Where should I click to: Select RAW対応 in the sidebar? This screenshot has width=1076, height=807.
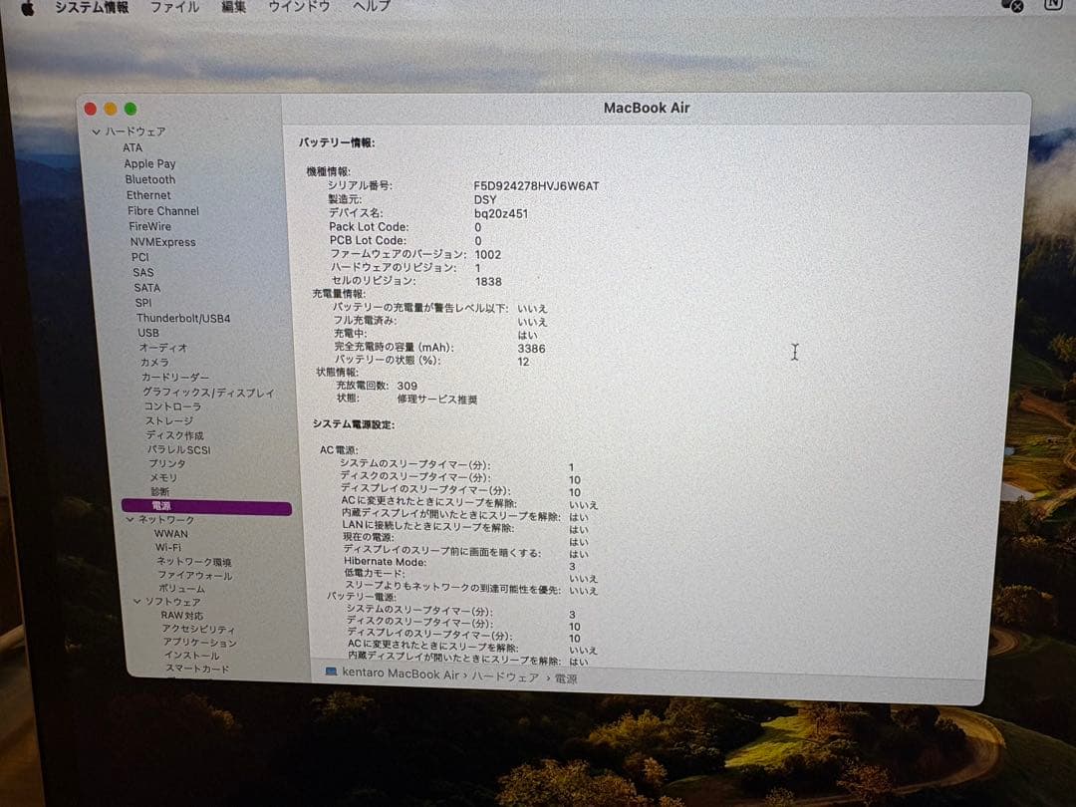(182, 616)
